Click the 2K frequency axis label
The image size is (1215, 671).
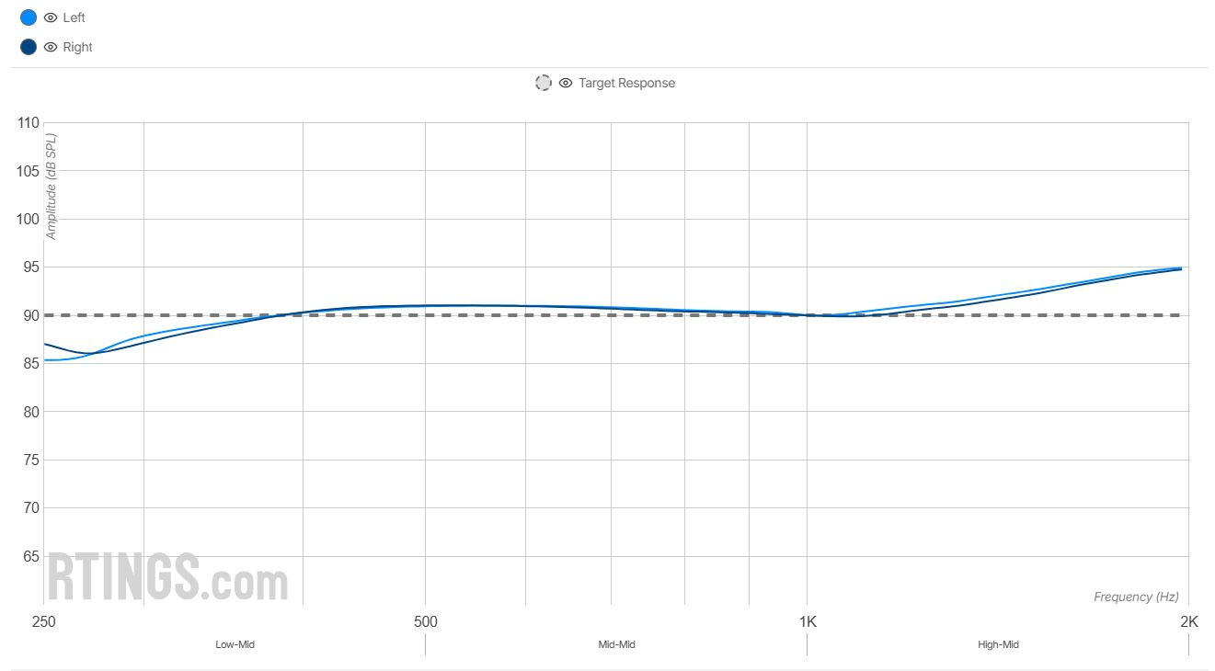pyautogui.click(x=1188, y=621)
